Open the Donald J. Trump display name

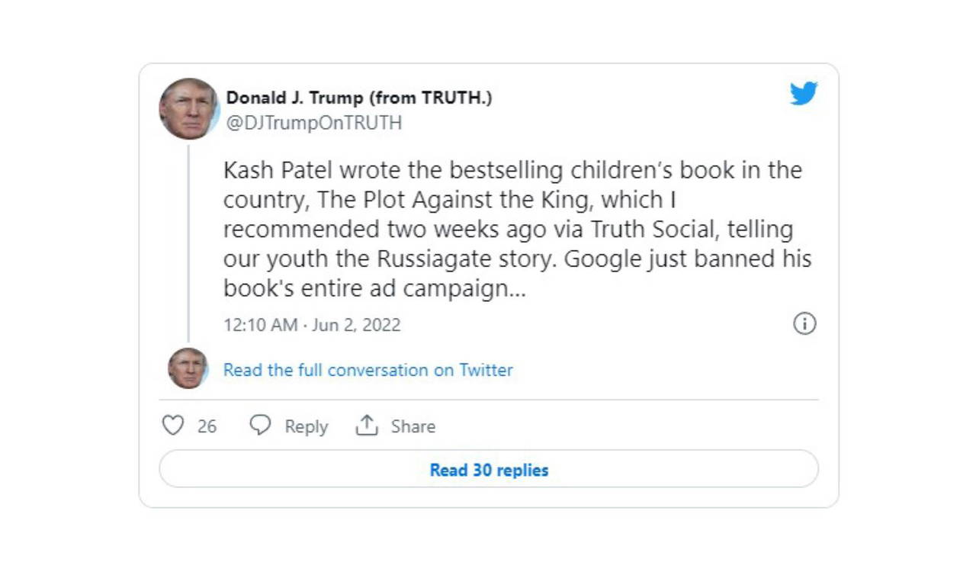[x=358, y=98]
